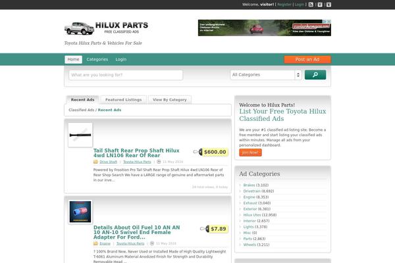Open the Misc category
The width and height of the screenshot is (395, 263).
point(247,233)
